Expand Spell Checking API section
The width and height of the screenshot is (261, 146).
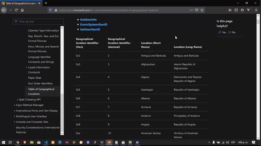[x=18, y=99]
